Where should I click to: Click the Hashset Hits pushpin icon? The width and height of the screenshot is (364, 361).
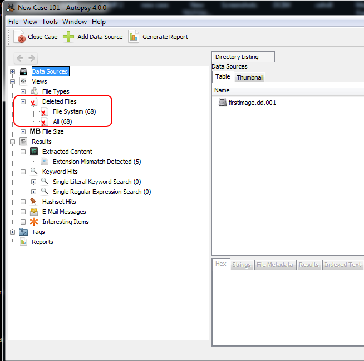coord(33,202)
